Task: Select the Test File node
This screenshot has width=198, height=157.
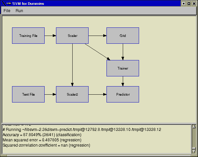Action: (28, 94)
